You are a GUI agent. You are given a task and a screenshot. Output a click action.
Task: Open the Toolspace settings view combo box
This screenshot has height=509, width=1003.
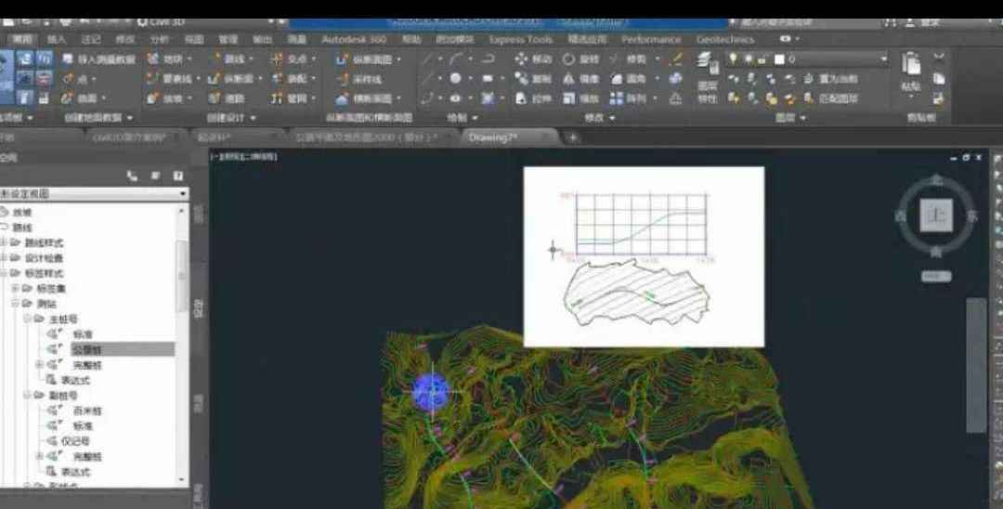coord(94,193)
